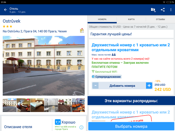Viewport: 175px width, 131px height.
Task: Go back using the arrow icon
Action: point(5,10)
